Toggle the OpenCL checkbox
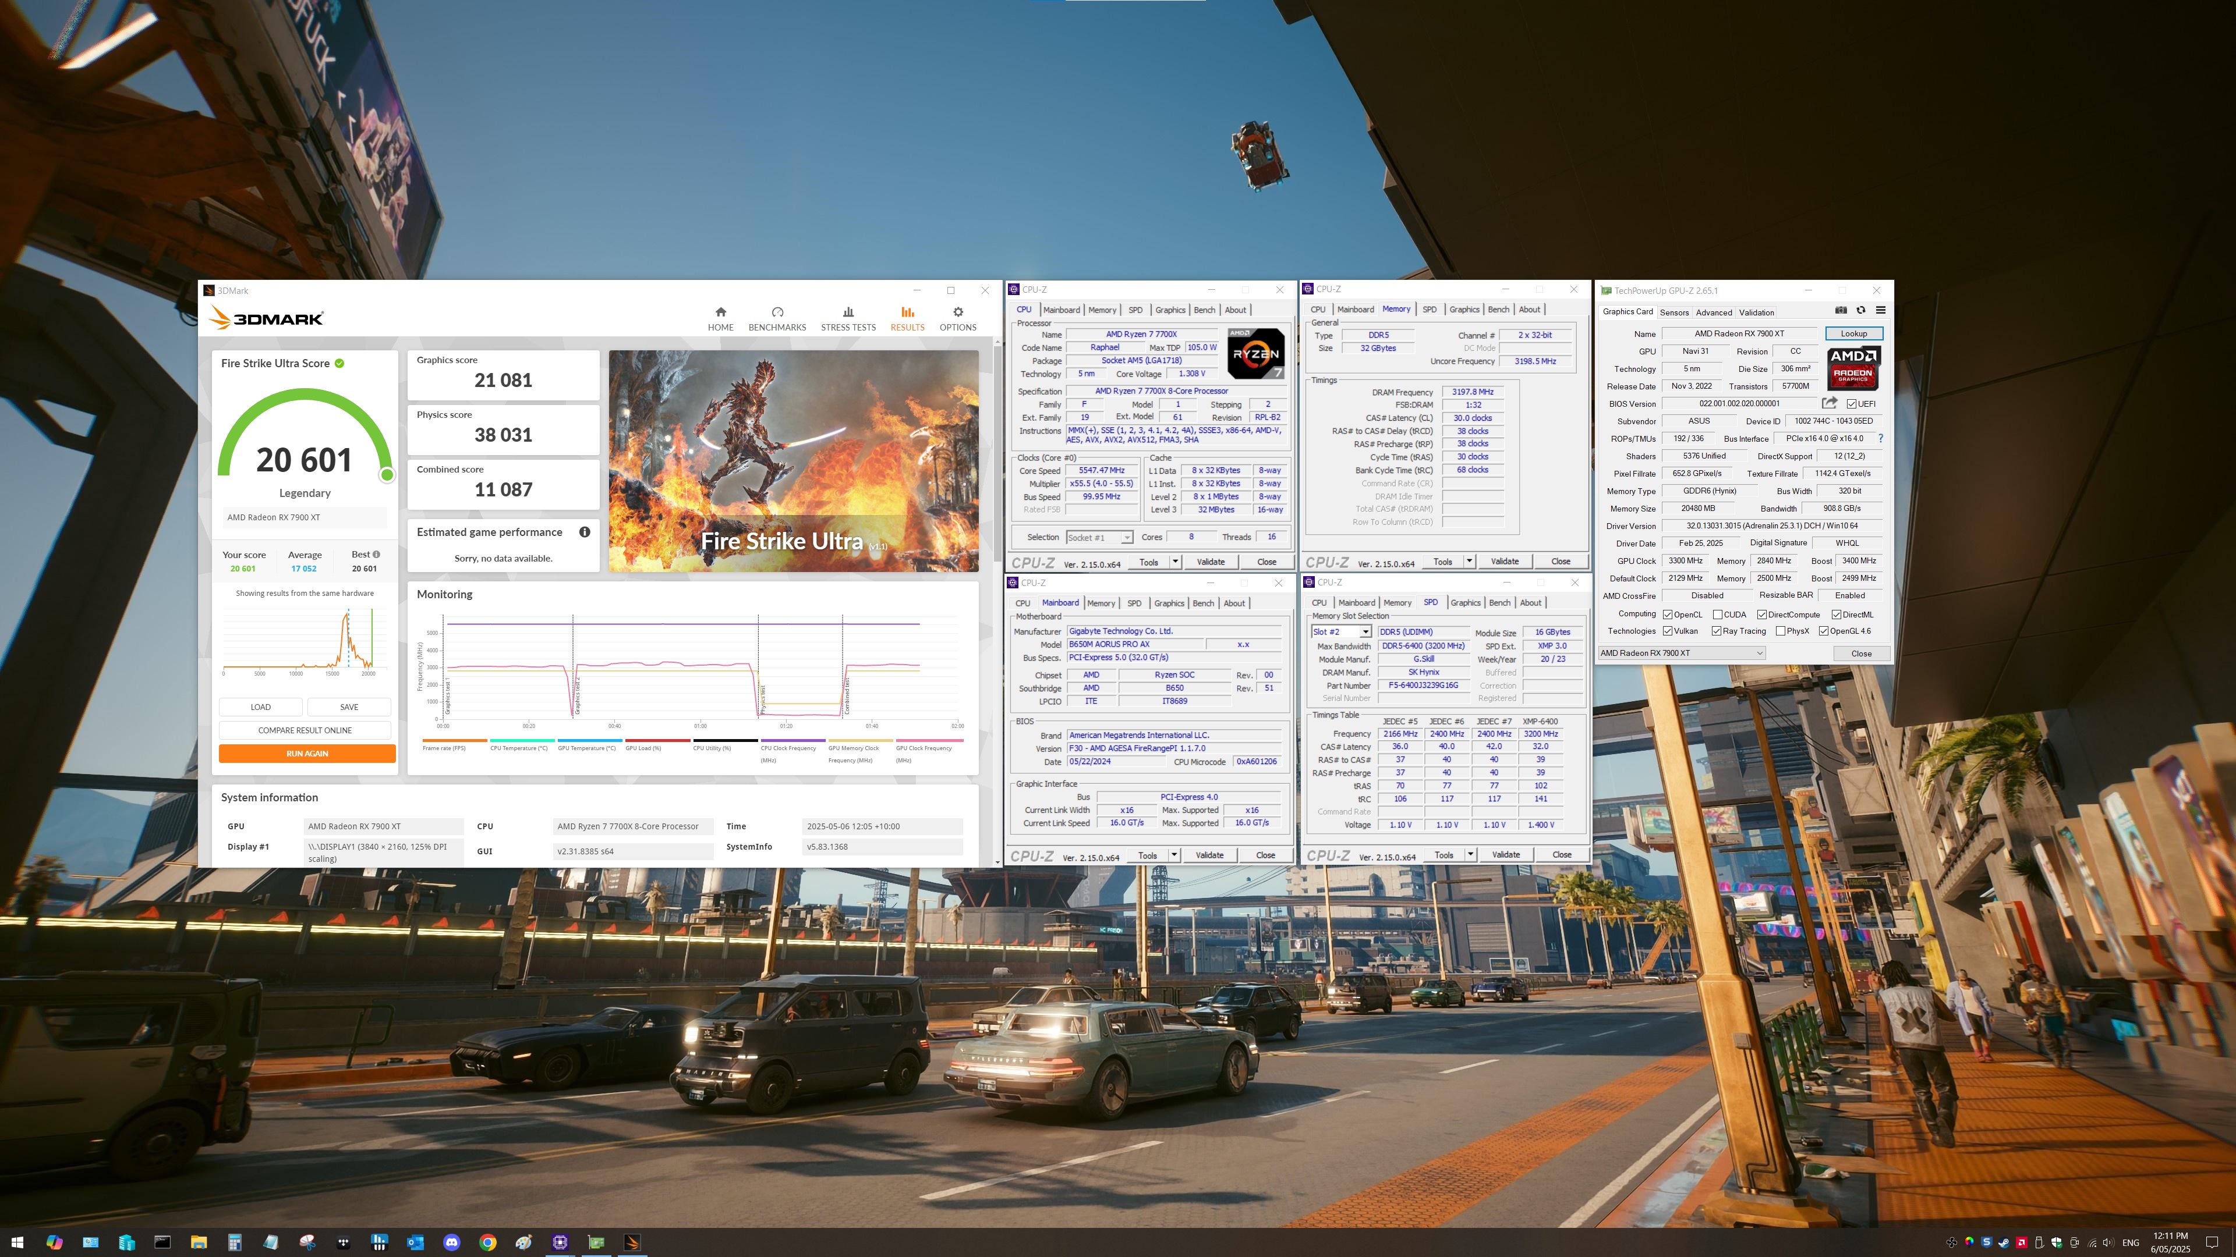The image size is (2236, 1257). point(1668,614)
